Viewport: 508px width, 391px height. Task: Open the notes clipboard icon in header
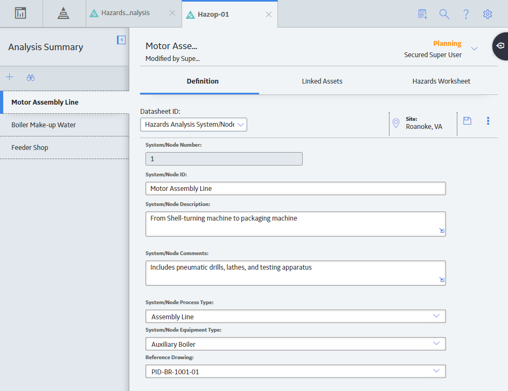(x=422, y=14)
